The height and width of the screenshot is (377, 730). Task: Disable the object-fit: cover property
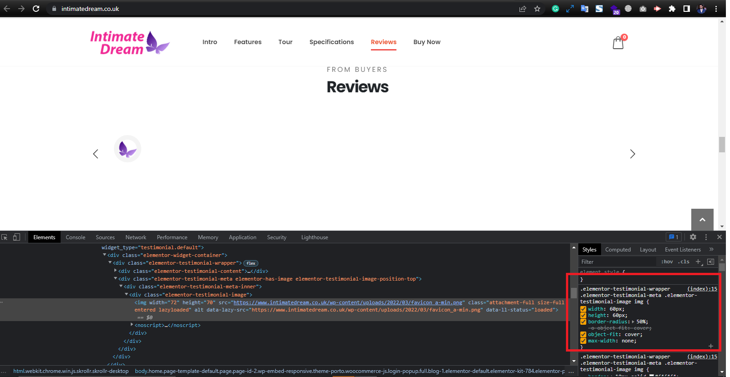coord(583,334)
